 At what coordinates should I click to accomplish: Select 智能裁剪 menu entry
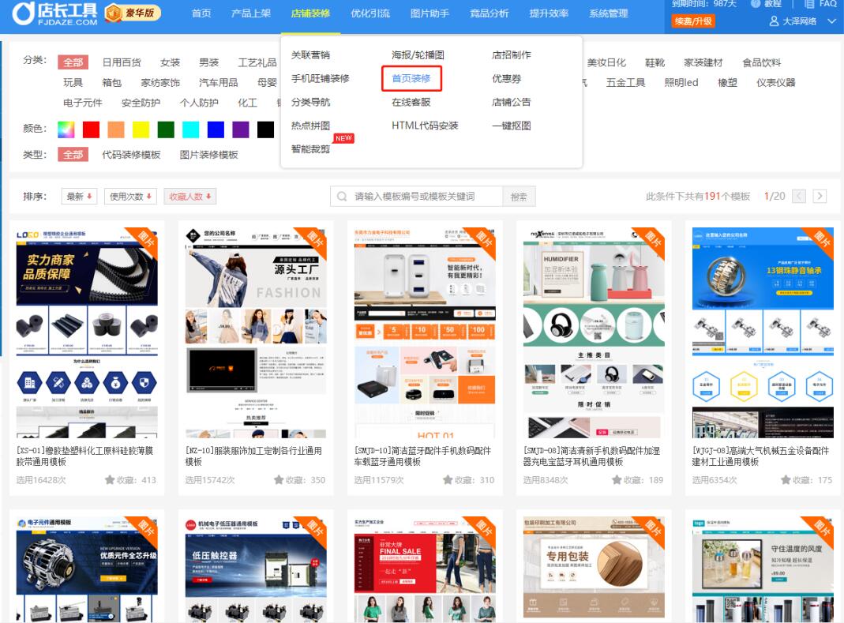click(310, 149)
